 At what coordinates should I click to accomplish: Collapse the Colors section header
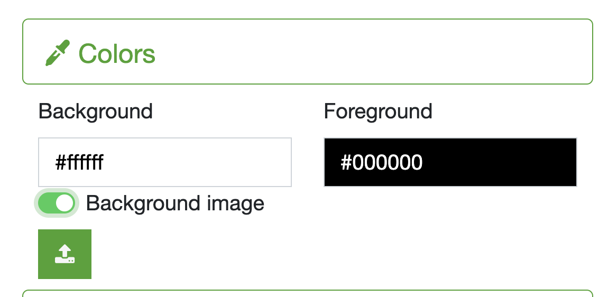(x=307, y=52)
